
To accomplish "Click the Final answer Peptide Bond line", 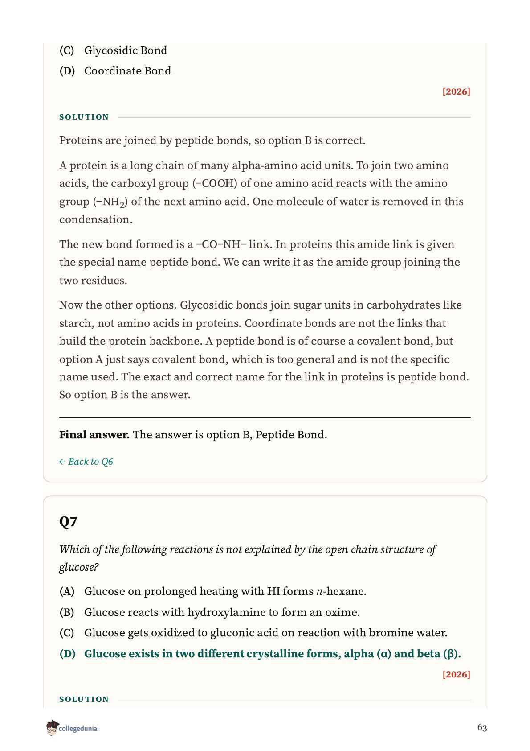I will click(193, 435).
